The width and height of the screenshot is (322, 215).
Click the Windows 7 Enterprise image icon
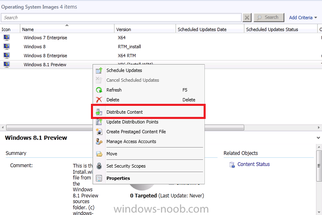[x=7, y=38]
